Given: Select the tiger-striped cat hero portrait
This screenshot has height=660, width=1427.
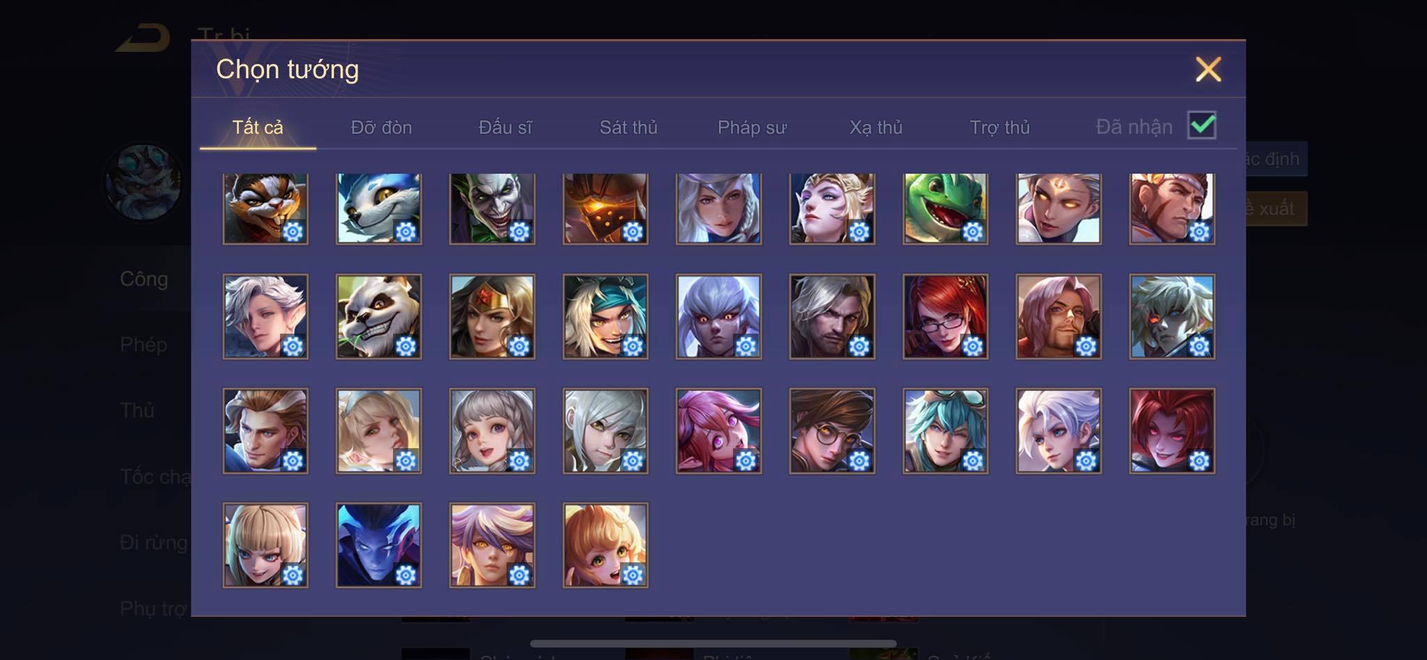Looking at the screenshot, I should pyautogui.click(x=265, y=208).
